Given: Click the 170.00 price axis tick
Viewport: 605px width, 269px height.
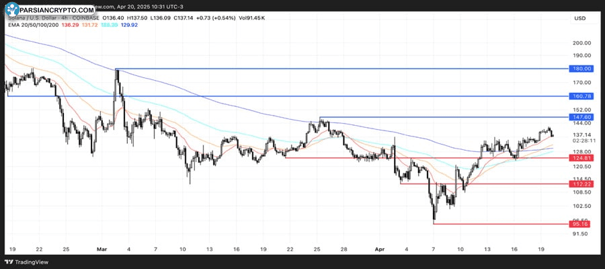Looking at the screenshot, I should [x=582, y=82].
